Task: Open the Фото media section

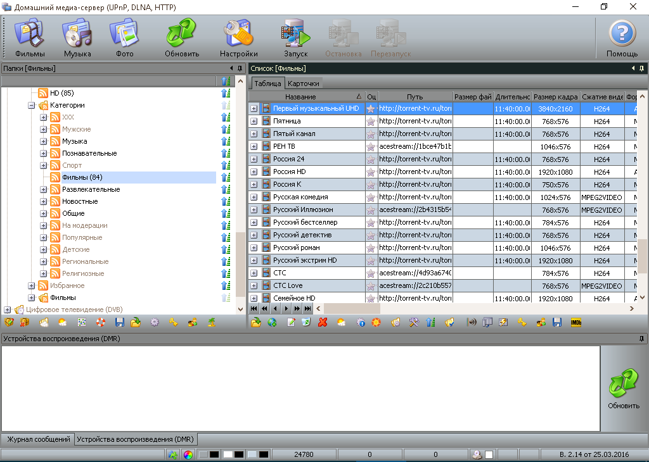Action: point(125,37)
